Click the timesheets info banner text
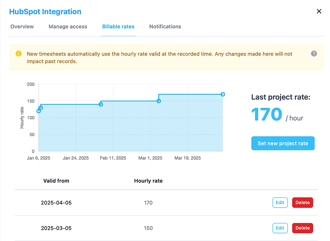The height and width of the screenshot is (241, 330). click(x=159, y=58)
